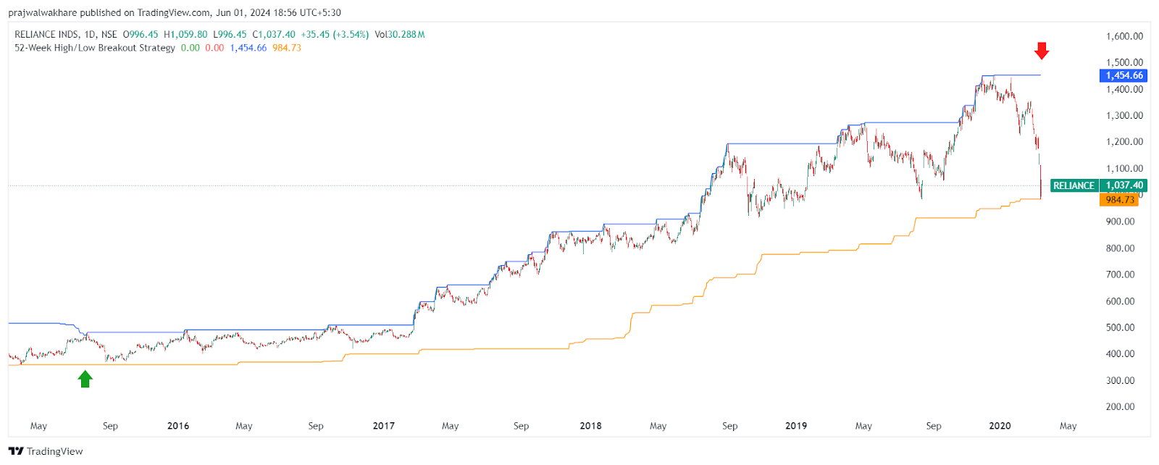Click the orange 984.73 legend value
The image size is (1159, 465).
coord(287,48)
